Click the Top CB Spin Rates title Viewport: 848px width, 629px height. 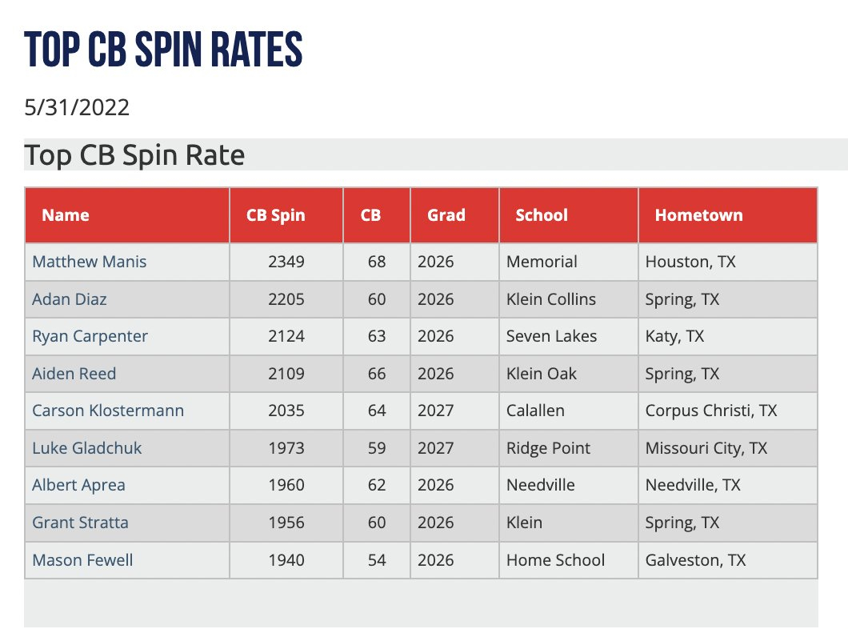(163, 50)
